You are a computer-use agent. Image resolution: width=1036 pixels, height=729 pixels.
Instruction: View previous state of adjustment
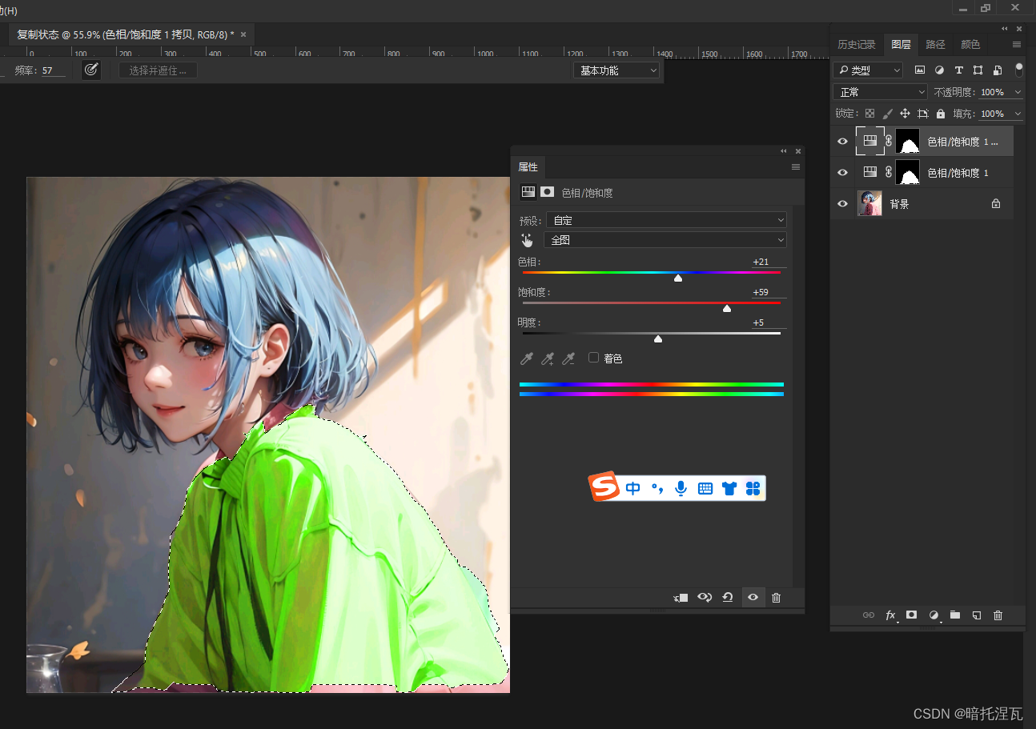click(705, 597)
